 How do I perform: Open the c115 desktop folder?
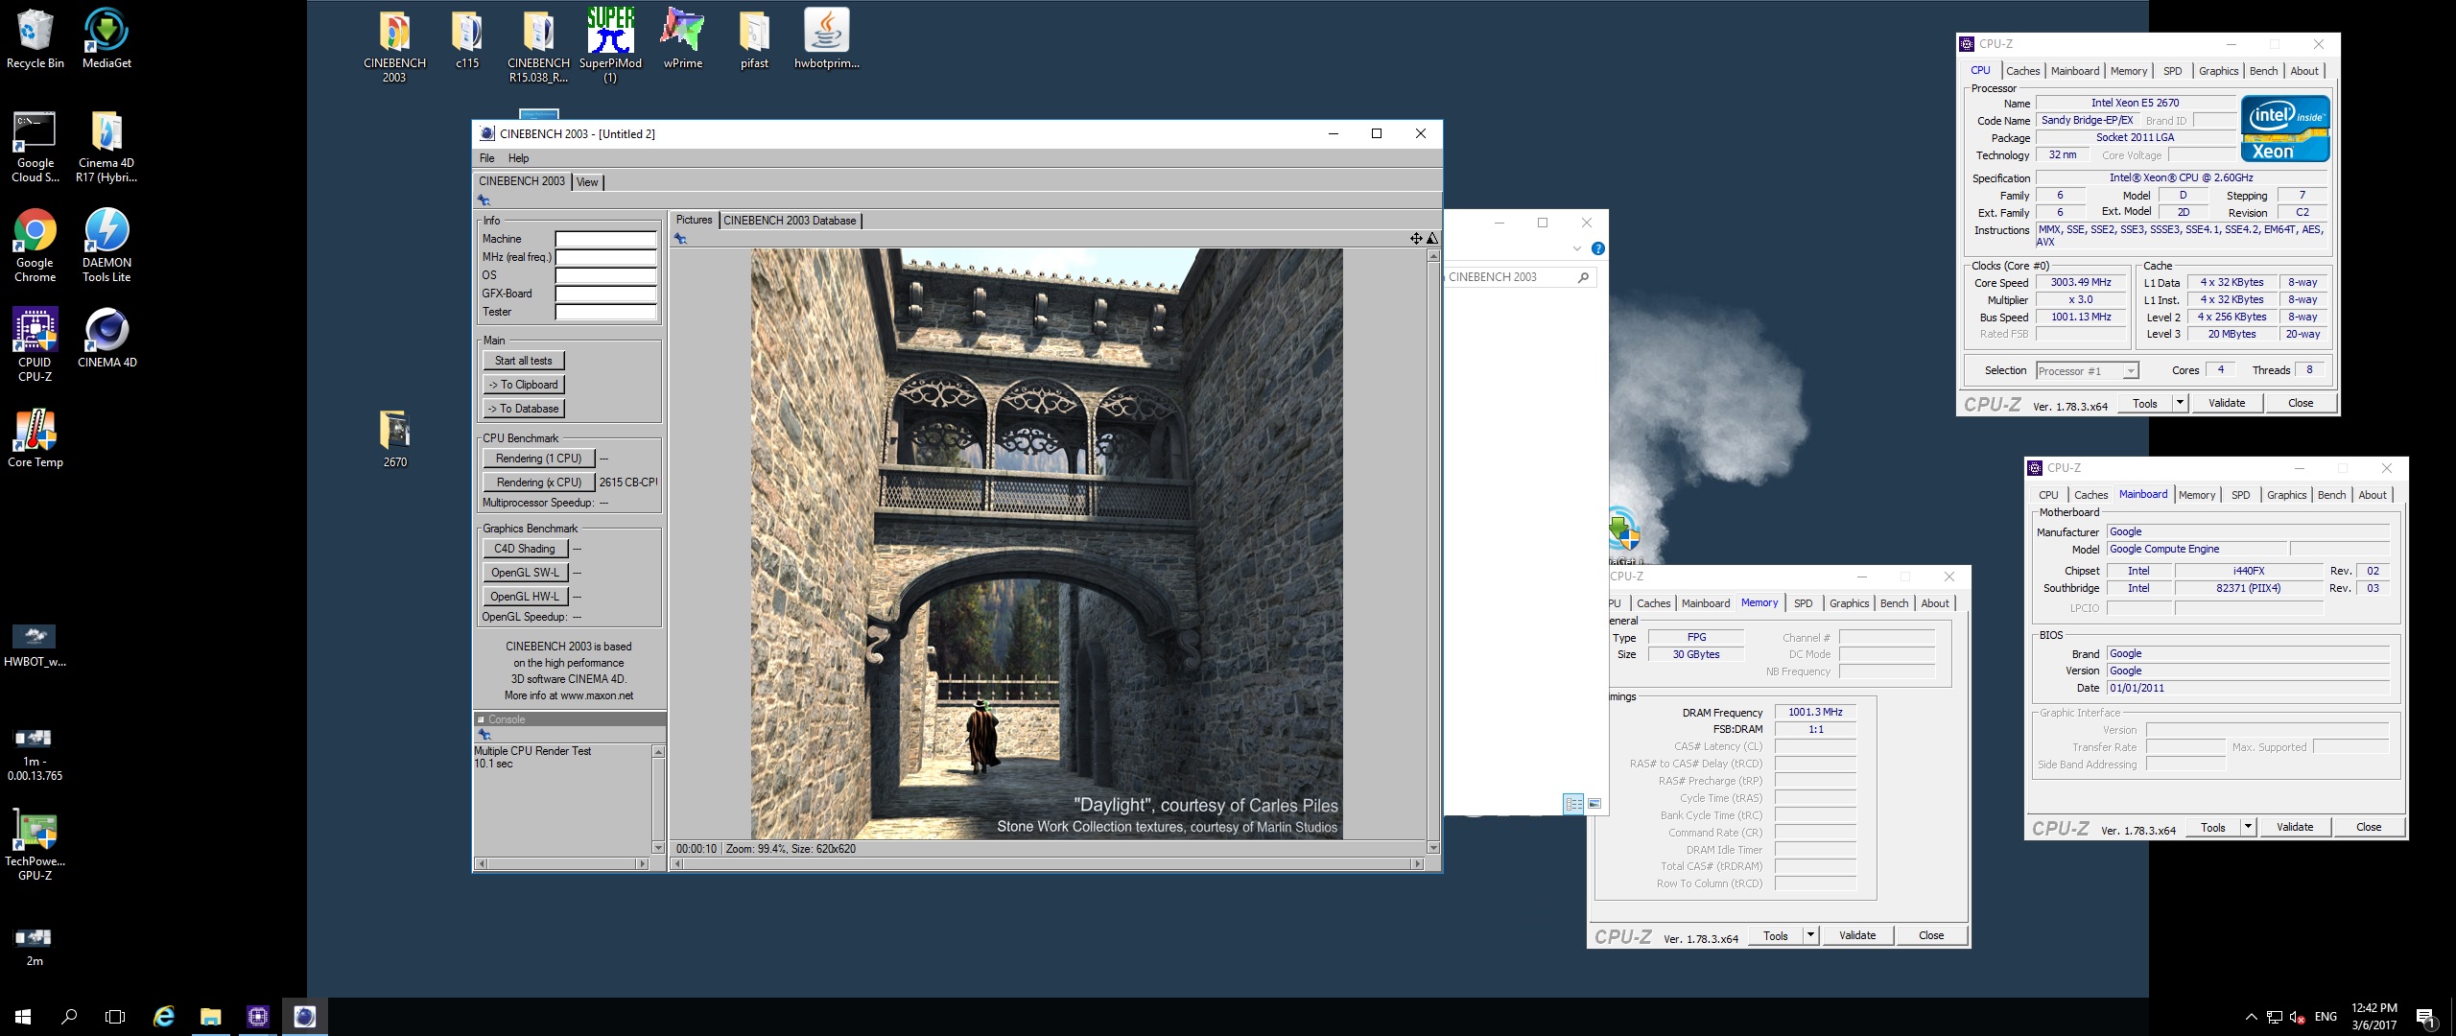point(467,39)
